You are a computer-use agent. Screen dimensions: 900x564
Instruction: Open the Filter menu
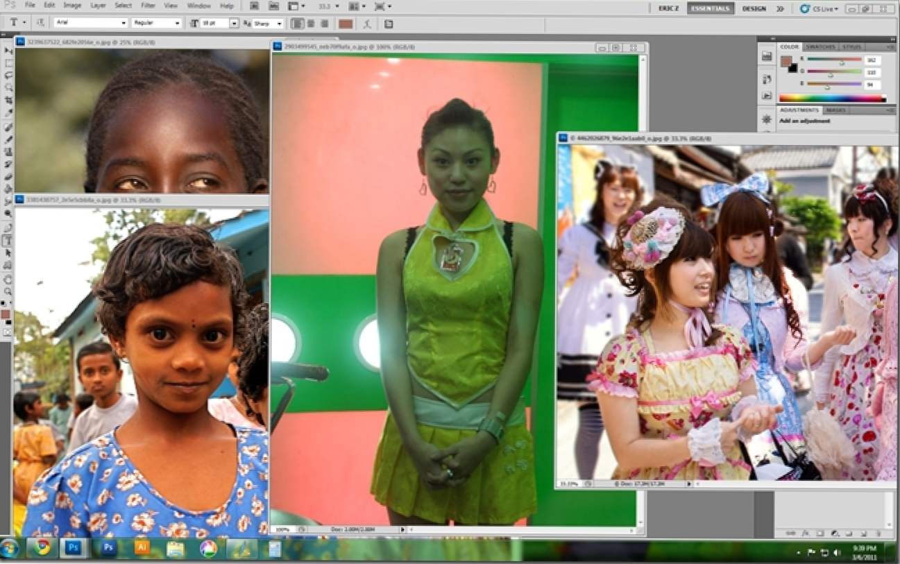(x=148, y=6)
